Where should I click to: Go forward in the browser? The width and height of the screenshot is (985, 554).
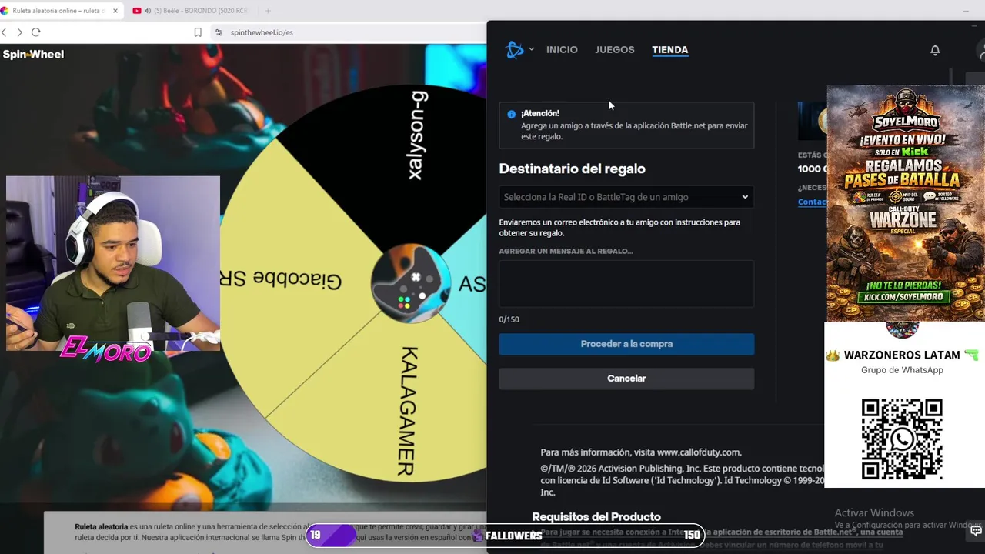(20, 32)
